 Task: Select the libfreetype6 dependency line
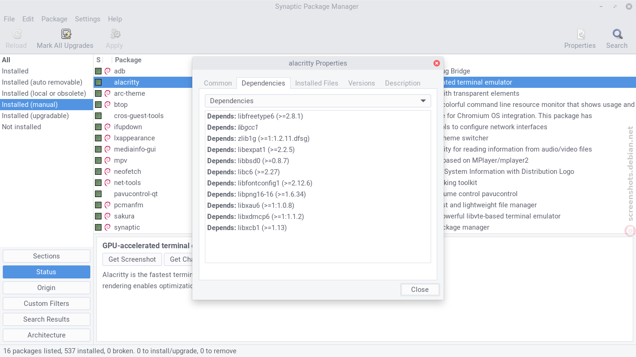pos(318,116)
